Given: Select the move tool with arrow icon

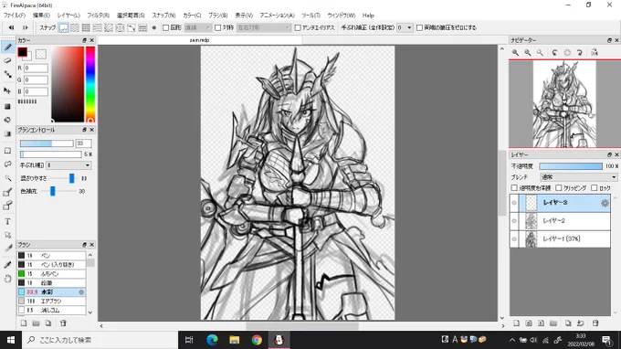Looking at the screenshot, I should pyautogui.click(x=7, y=90).
